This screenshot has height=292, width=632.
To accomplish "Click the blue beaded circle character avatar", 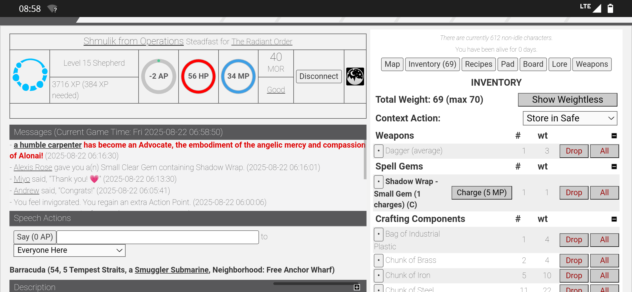I will (30, 75).
